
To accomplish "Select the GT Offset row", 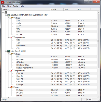I will pos(56,62).
